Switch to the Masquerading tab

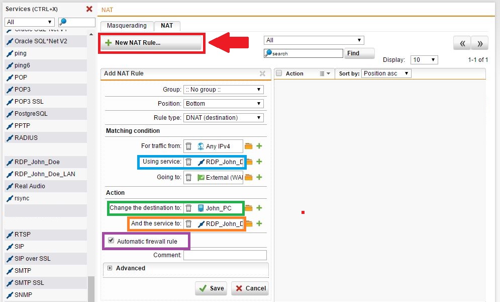(x=127, y=26)
